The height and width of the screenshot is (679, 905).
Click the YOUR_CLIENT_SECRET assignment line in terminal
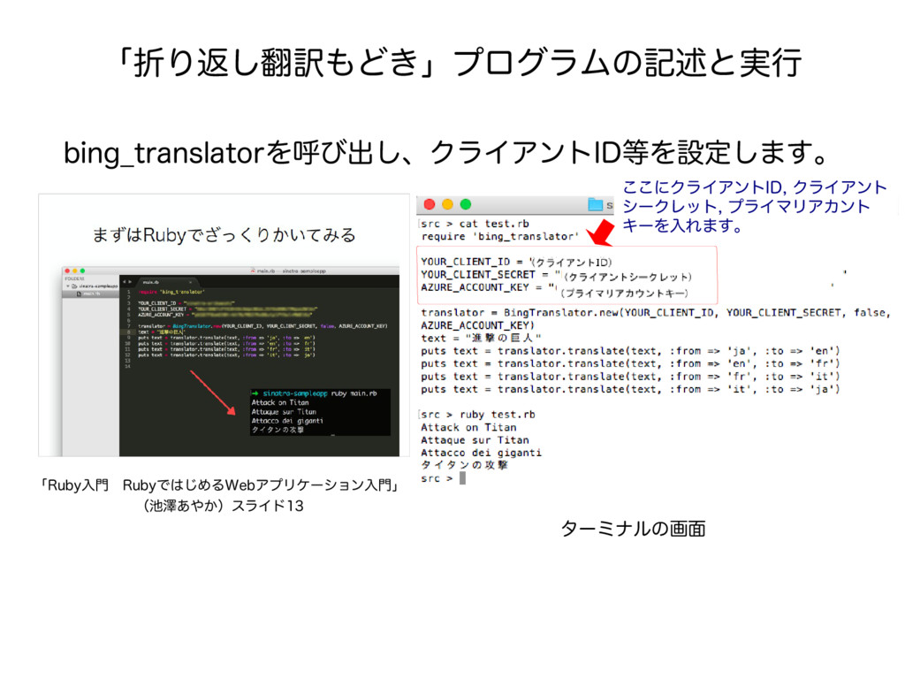556,275
